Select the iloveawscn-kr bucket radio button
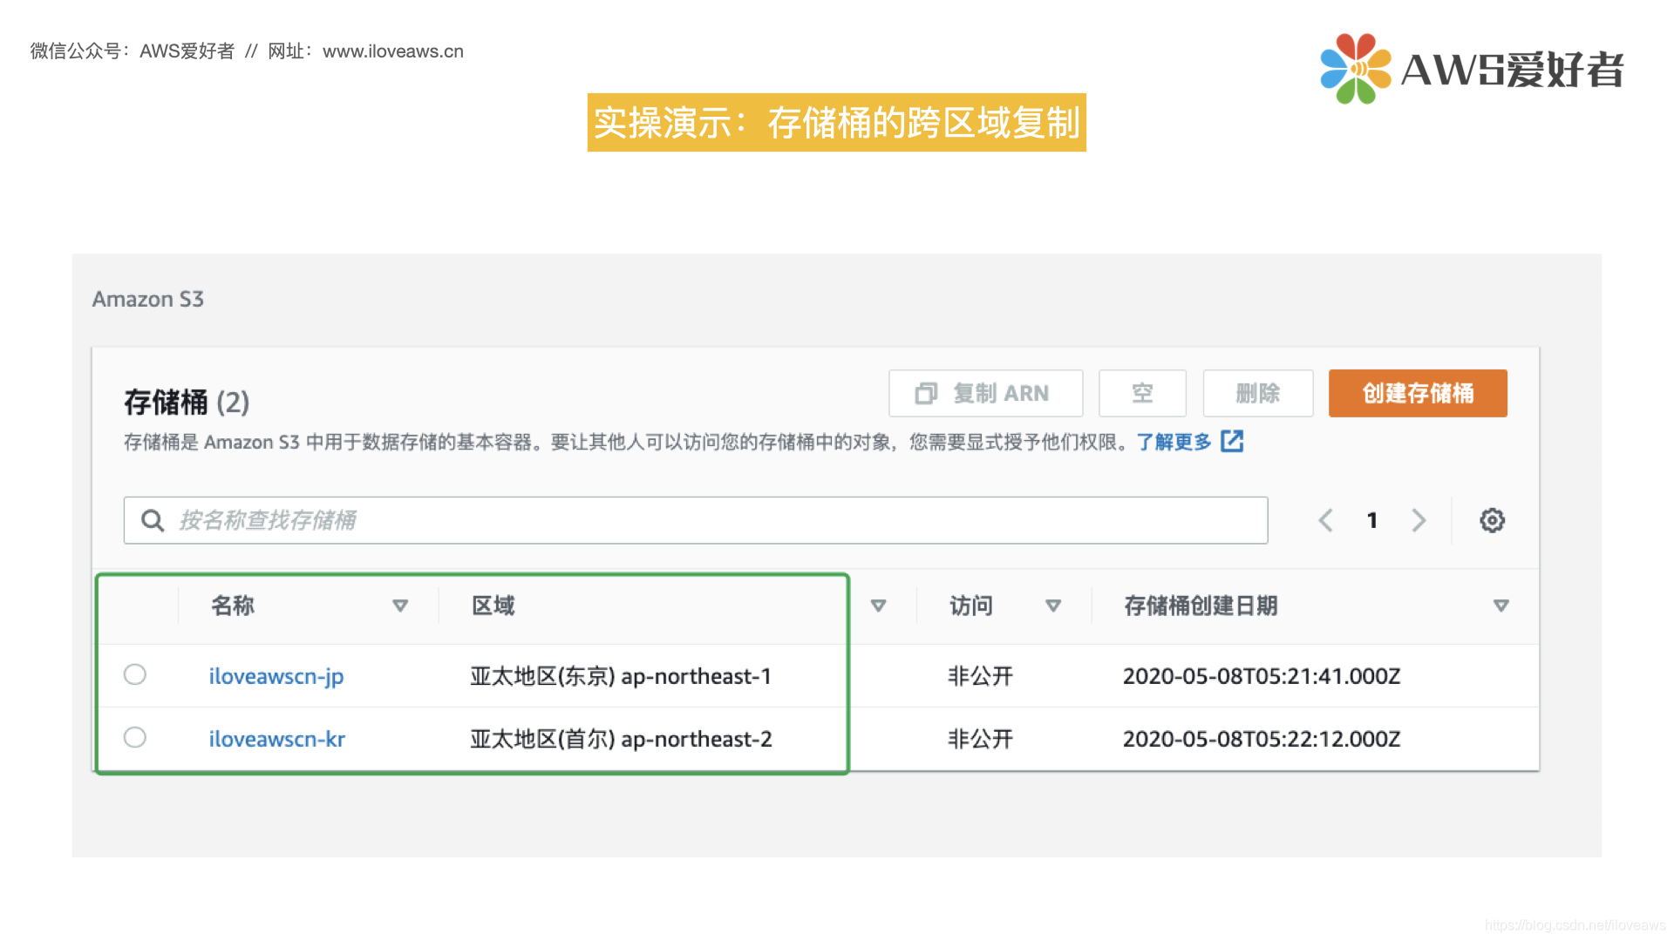Image resolution: width=1674 pixels, height=941 pixels. point(135,737)
